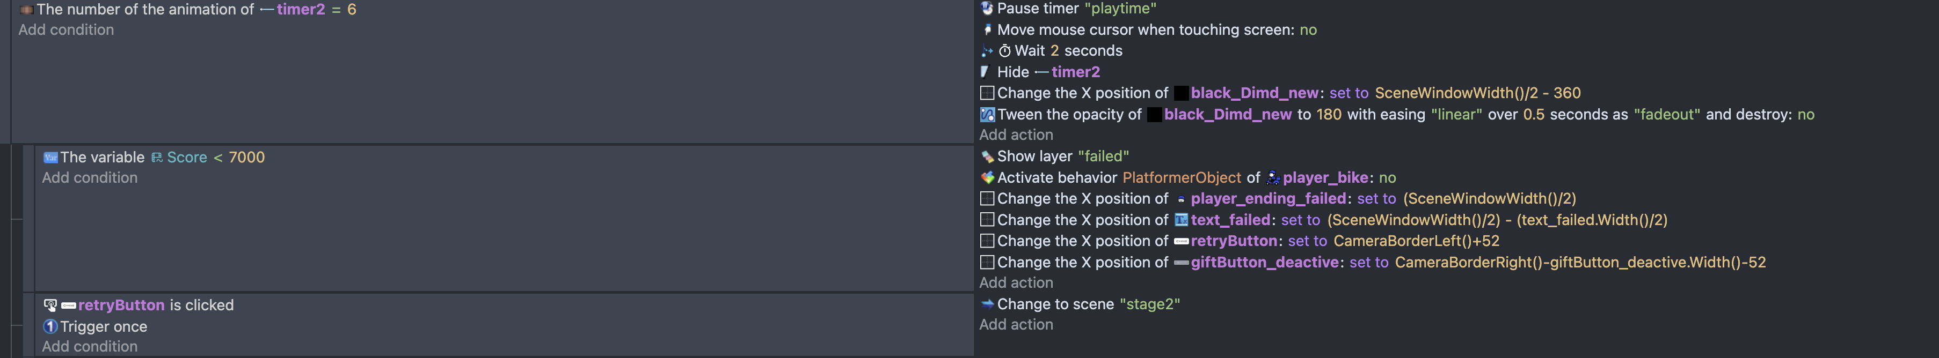Screen dimensions: 1939x358
Task: Click Add action below the tween opacity action
Action: click(1016, 136)
